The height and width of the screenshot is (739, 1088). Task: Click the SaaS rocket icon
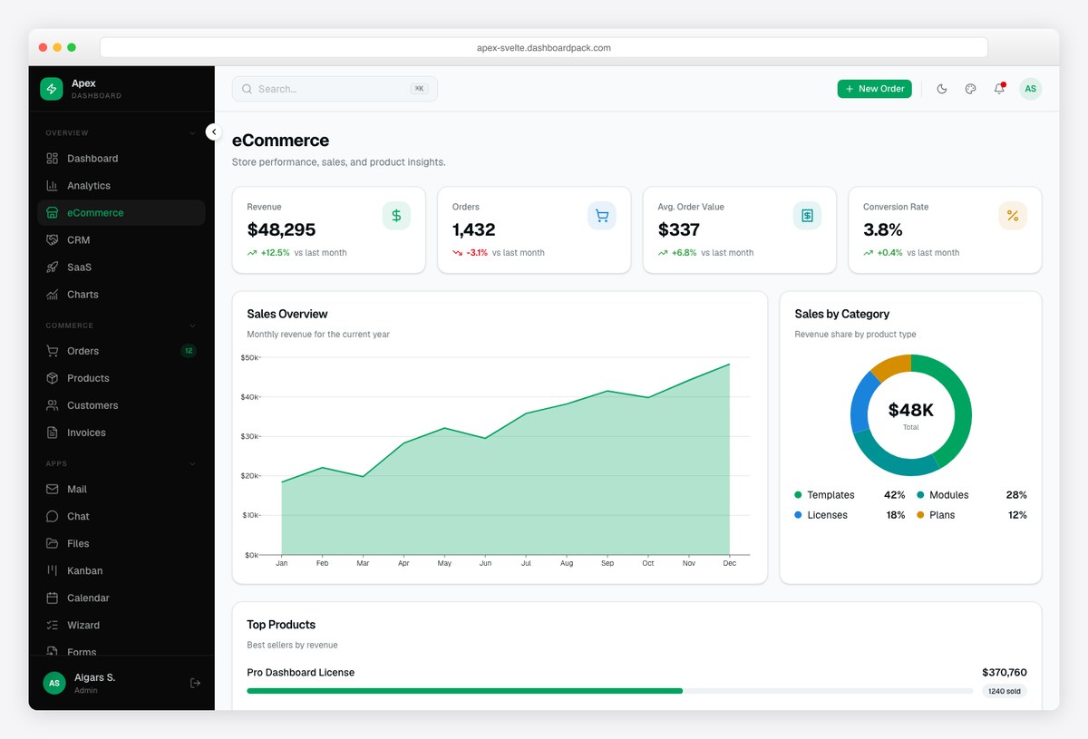pos(53,267)
